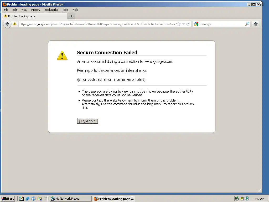Launch the Outlook Express quick launch icon

[x=33, y=199]
